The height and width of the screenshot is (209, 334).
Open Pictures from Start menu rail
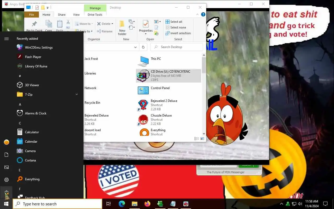[x=7, y=167]
